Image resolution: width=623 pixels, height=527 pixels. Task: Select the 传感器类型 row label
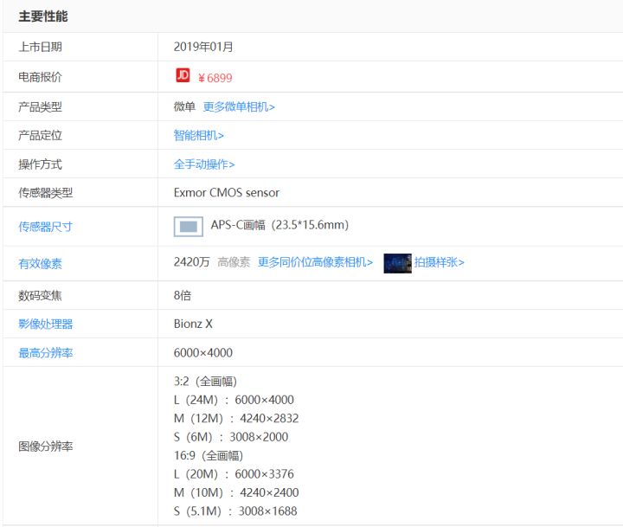pyautogui.click(x=45, y=193)
